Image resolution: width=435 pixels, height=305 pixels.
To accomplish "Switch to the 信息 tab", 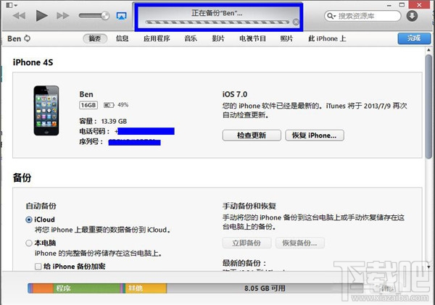I will [122, 38].
